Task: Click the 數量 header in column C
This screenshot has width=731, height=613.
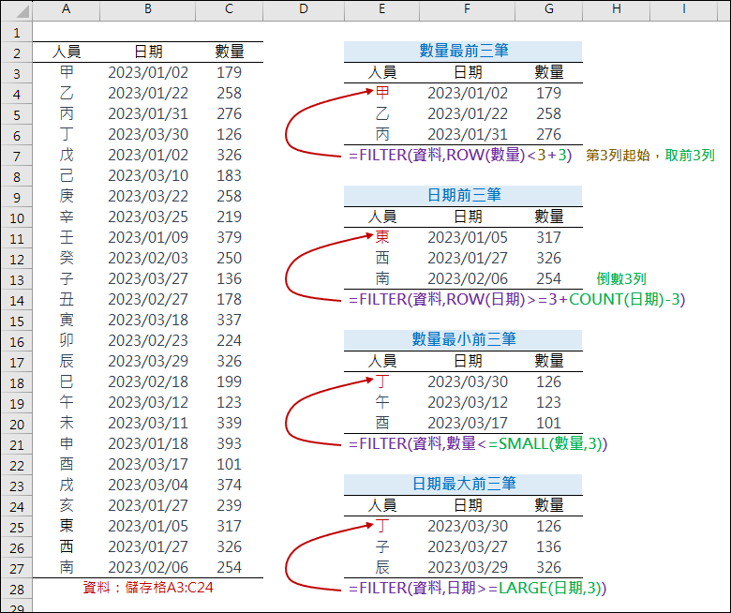Action: (229, 52)
